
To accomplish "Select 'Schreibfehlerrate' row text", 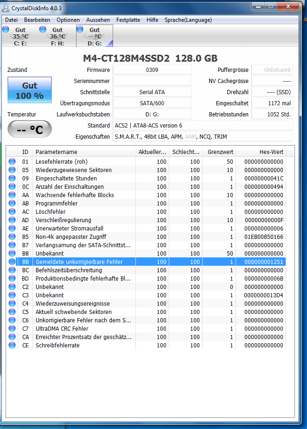I will point(58,345).
